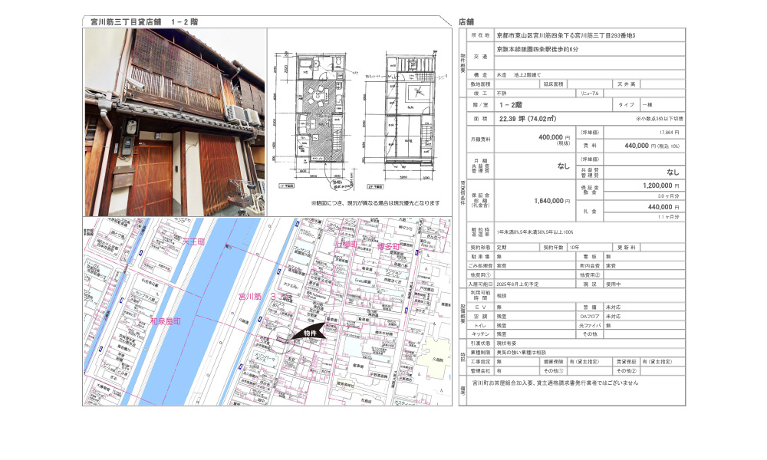The height and width of the screenshot is (460, 767).
Task: Click the 現況 value 使用中
Action: [x=614, y=284]
